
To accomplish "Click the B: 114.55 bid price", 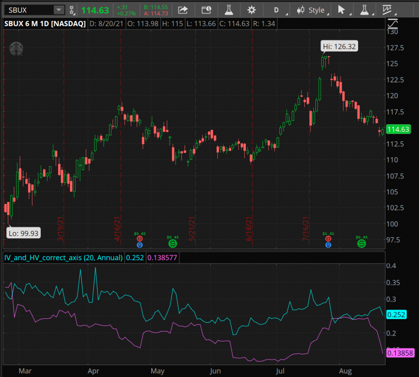I will click(x=156, y=7).
